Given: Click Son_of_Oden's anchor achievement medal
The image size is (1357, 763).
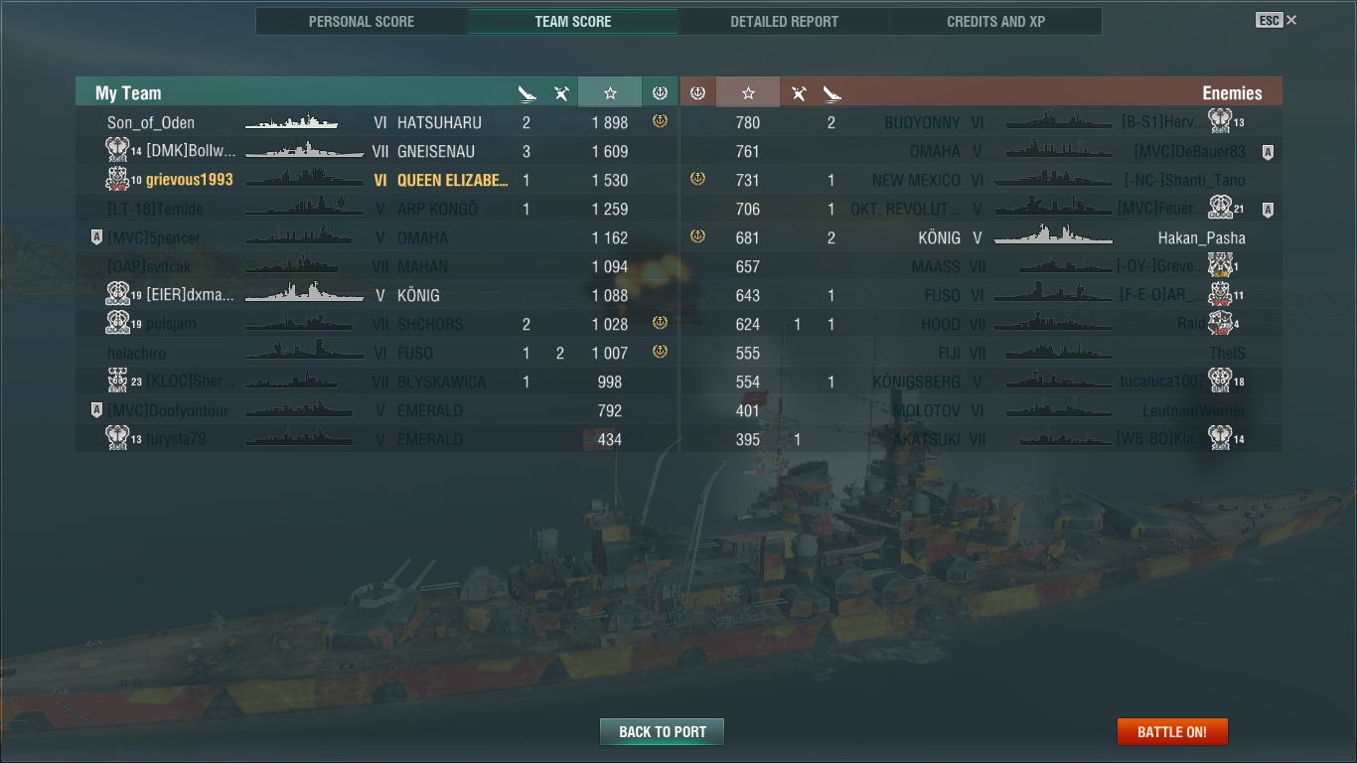Looking at the screenshot, I should click(x=660, y=121).
